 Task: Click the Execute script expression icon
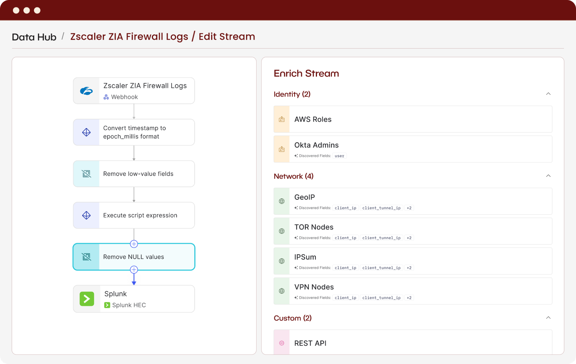pyautogui.click(x=86, y=215)
